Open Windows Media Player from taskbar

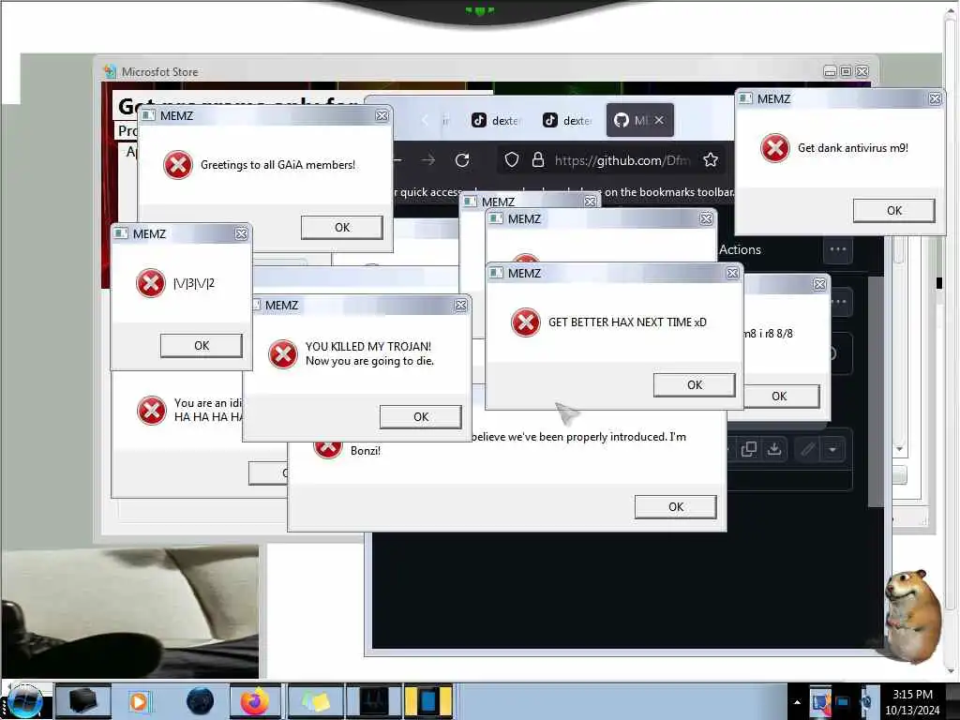pyautogui.click(x=139, y=701)
